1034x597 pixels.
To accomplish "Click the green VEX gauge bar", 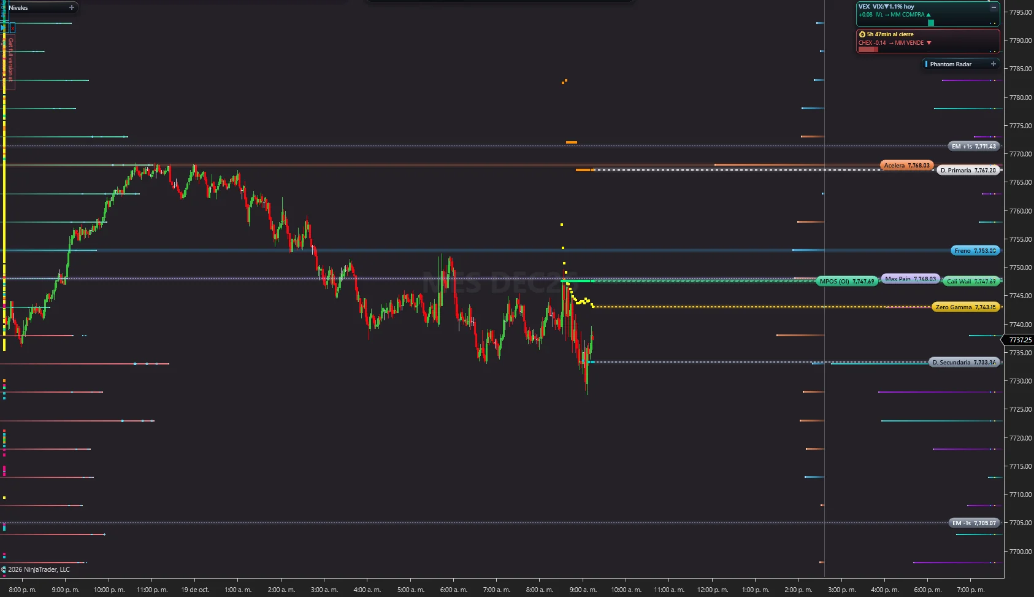I will point(931,23).
